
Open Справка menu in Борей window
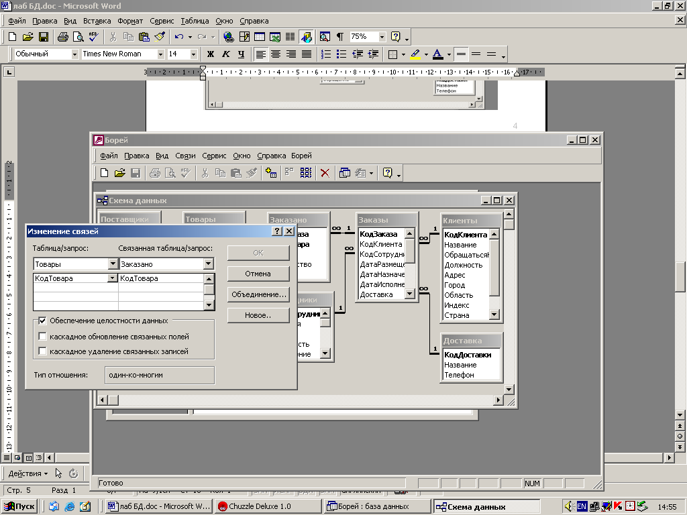point(271,156)
